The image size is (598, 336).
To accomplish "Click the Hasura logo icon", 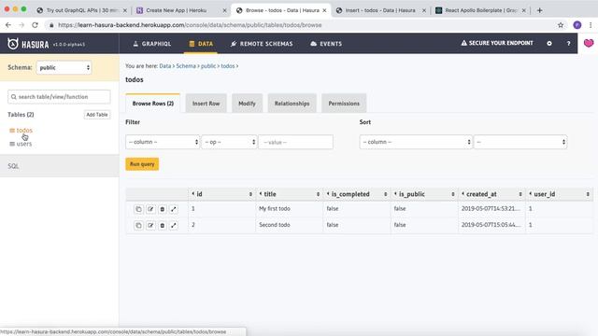I will click(x=13, y=44).
